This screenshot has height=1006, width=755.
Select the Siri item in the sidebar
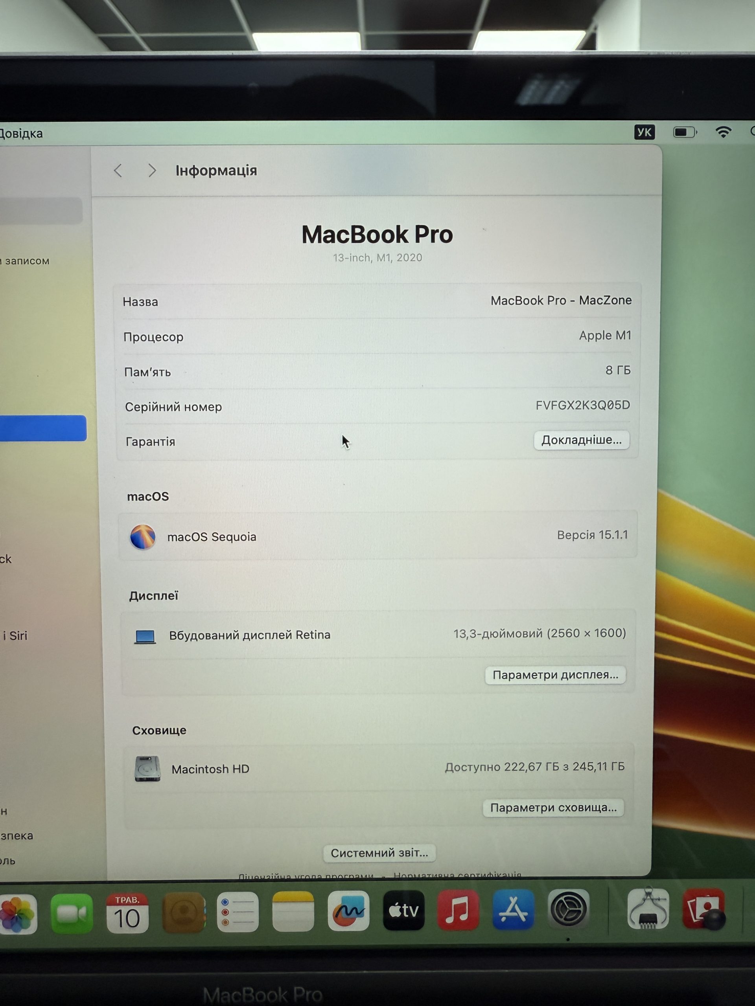tap(15, 636)
